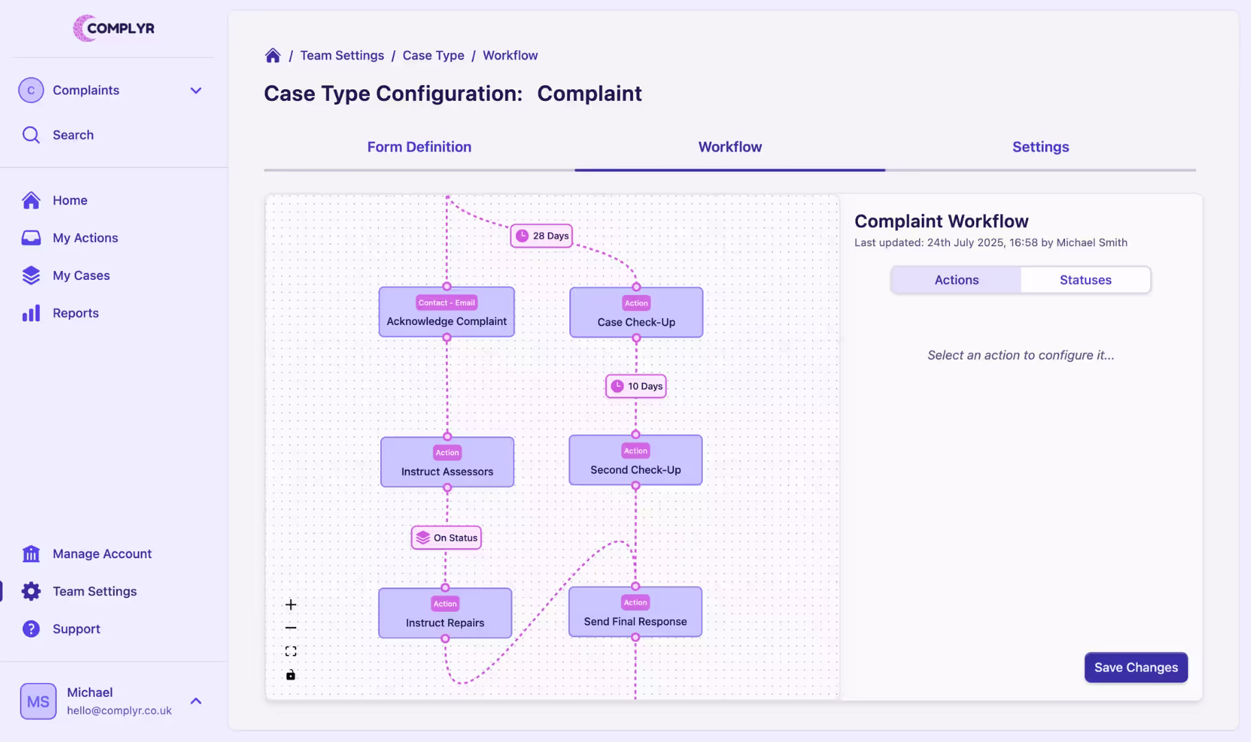
Task: Select the Actions segment in the workflow panel
Action: pyautogui.click(x=955, y=280)
